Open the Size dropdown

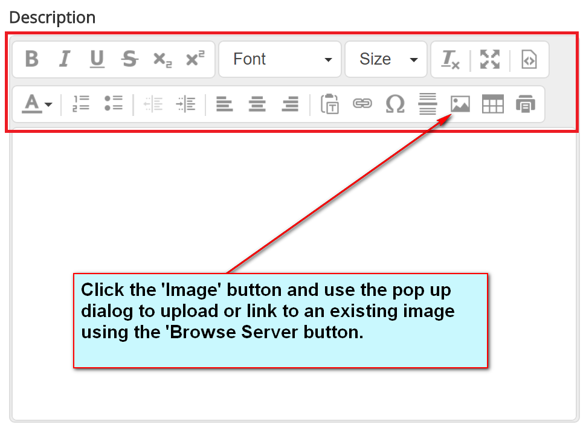tap(386, 59)
